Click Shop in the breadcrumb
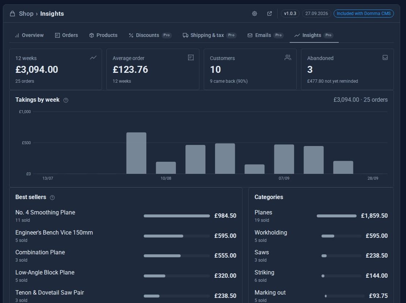406x303 pixels. 26,14
